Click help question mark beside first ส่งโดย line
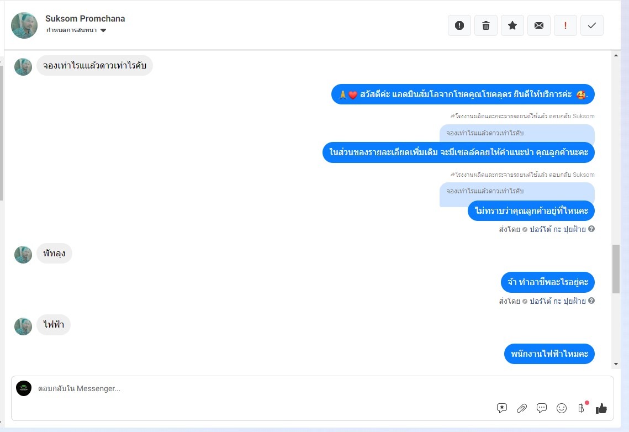This screenshot has width=629, height=432. pos(591,229)
